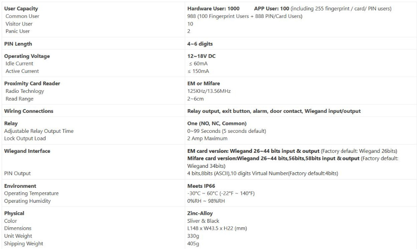Click the Operating Humidity label
The image size is (417, 249).
(28, 201)
